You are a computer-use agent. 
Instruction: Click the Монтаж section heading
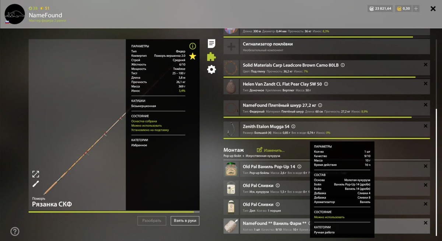pos(234,150)
